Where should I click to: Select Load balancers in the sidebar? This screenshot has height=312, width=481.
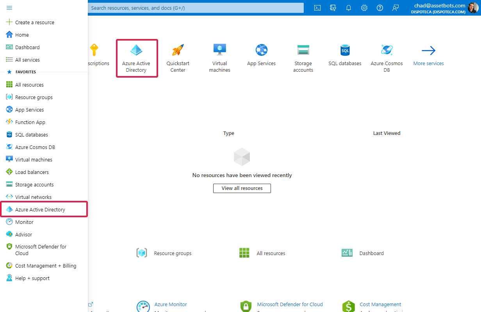(x=44, y=172)
